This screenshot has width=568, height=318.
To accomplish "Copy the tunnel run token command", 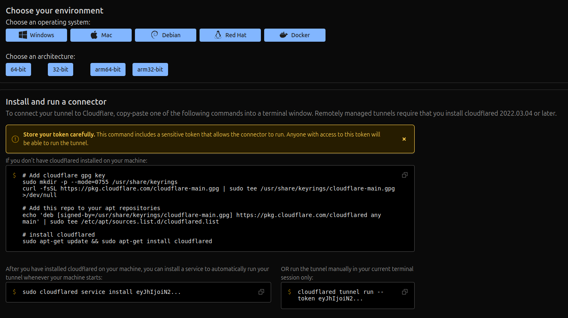I will [405, 292].
